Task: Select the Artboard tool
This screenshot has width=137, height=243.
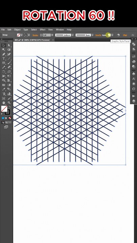Action: 4,98
